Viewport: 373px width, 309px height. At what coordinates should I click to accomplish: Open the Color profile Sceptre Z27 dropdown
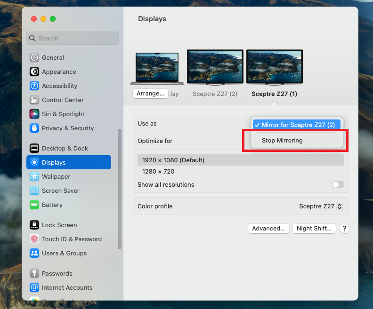click(x=321, y=206)
